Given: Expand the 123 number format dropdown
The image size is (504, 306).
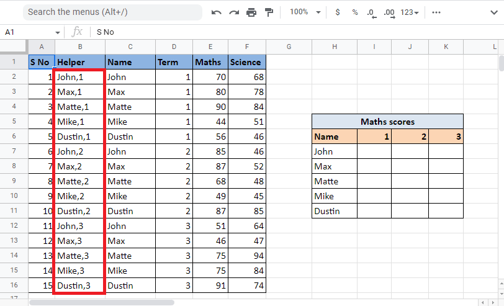Looking at the screenshot, I should tap(410, 12).
